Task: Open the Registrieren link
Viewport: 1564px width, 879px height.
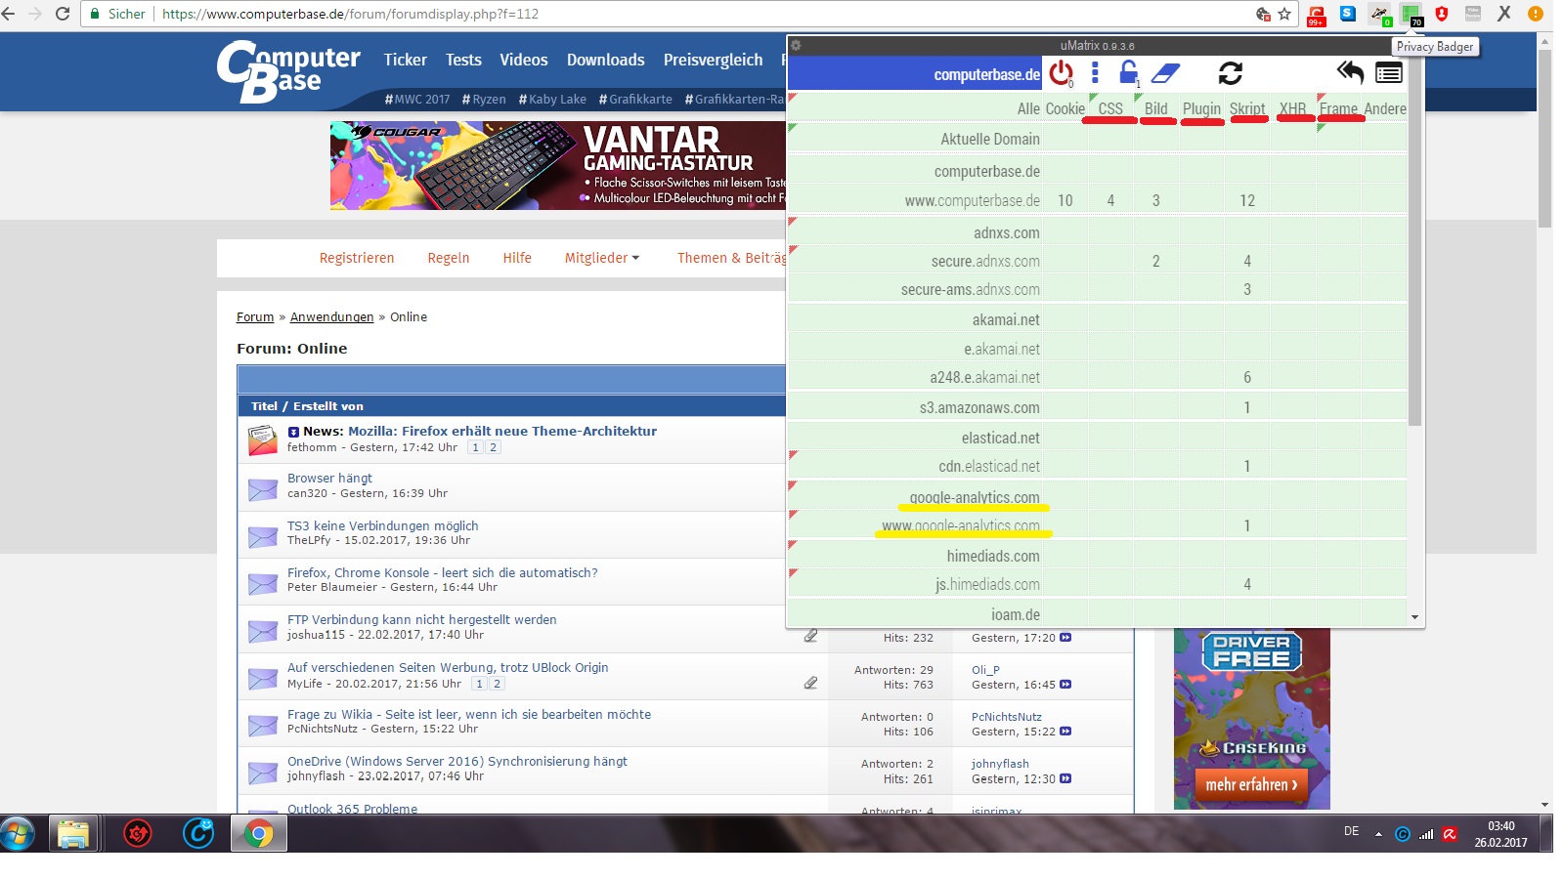Action: [x=357, y=258]
